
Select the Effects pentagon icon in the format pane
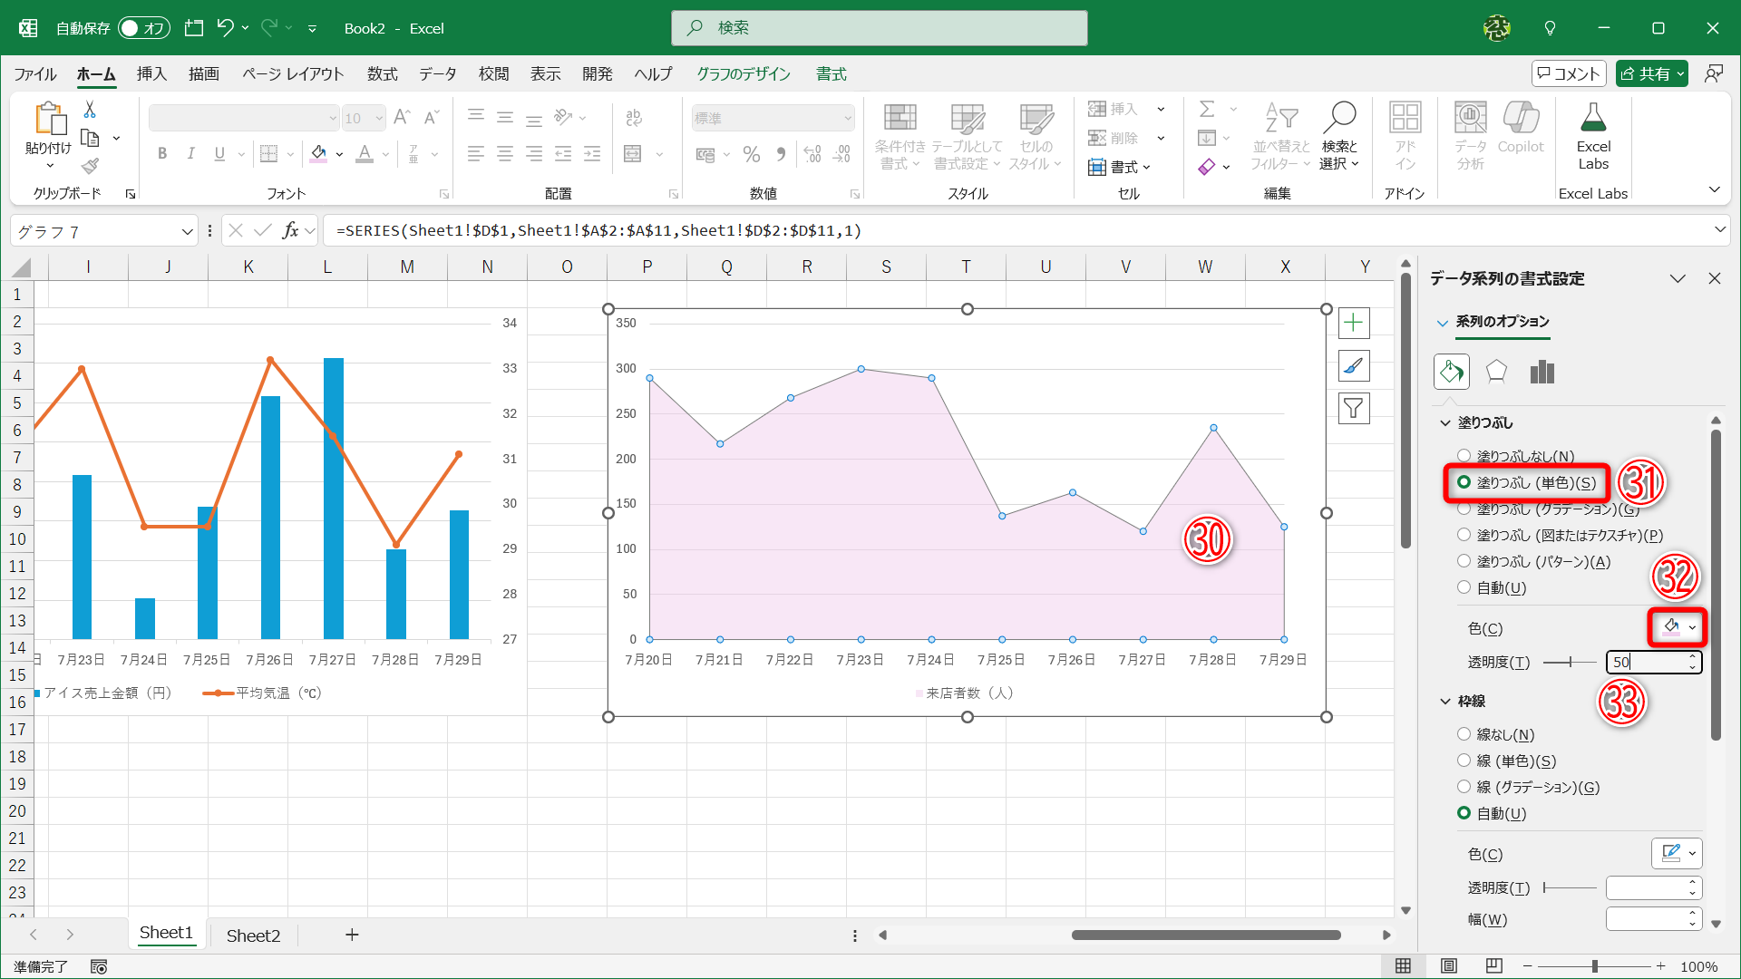coord(1496,372)
